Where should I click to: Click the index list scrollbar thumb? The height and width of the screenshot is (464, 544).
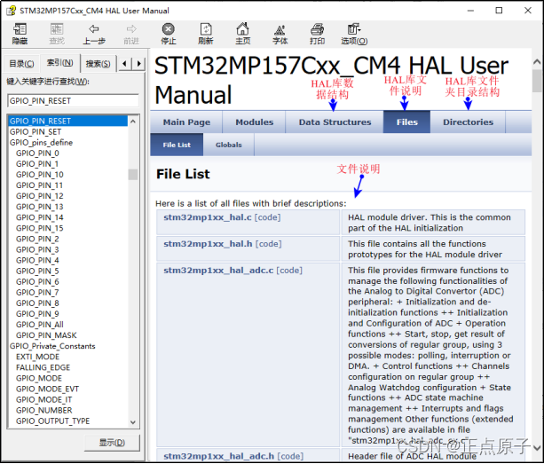[x=133, y=175]
